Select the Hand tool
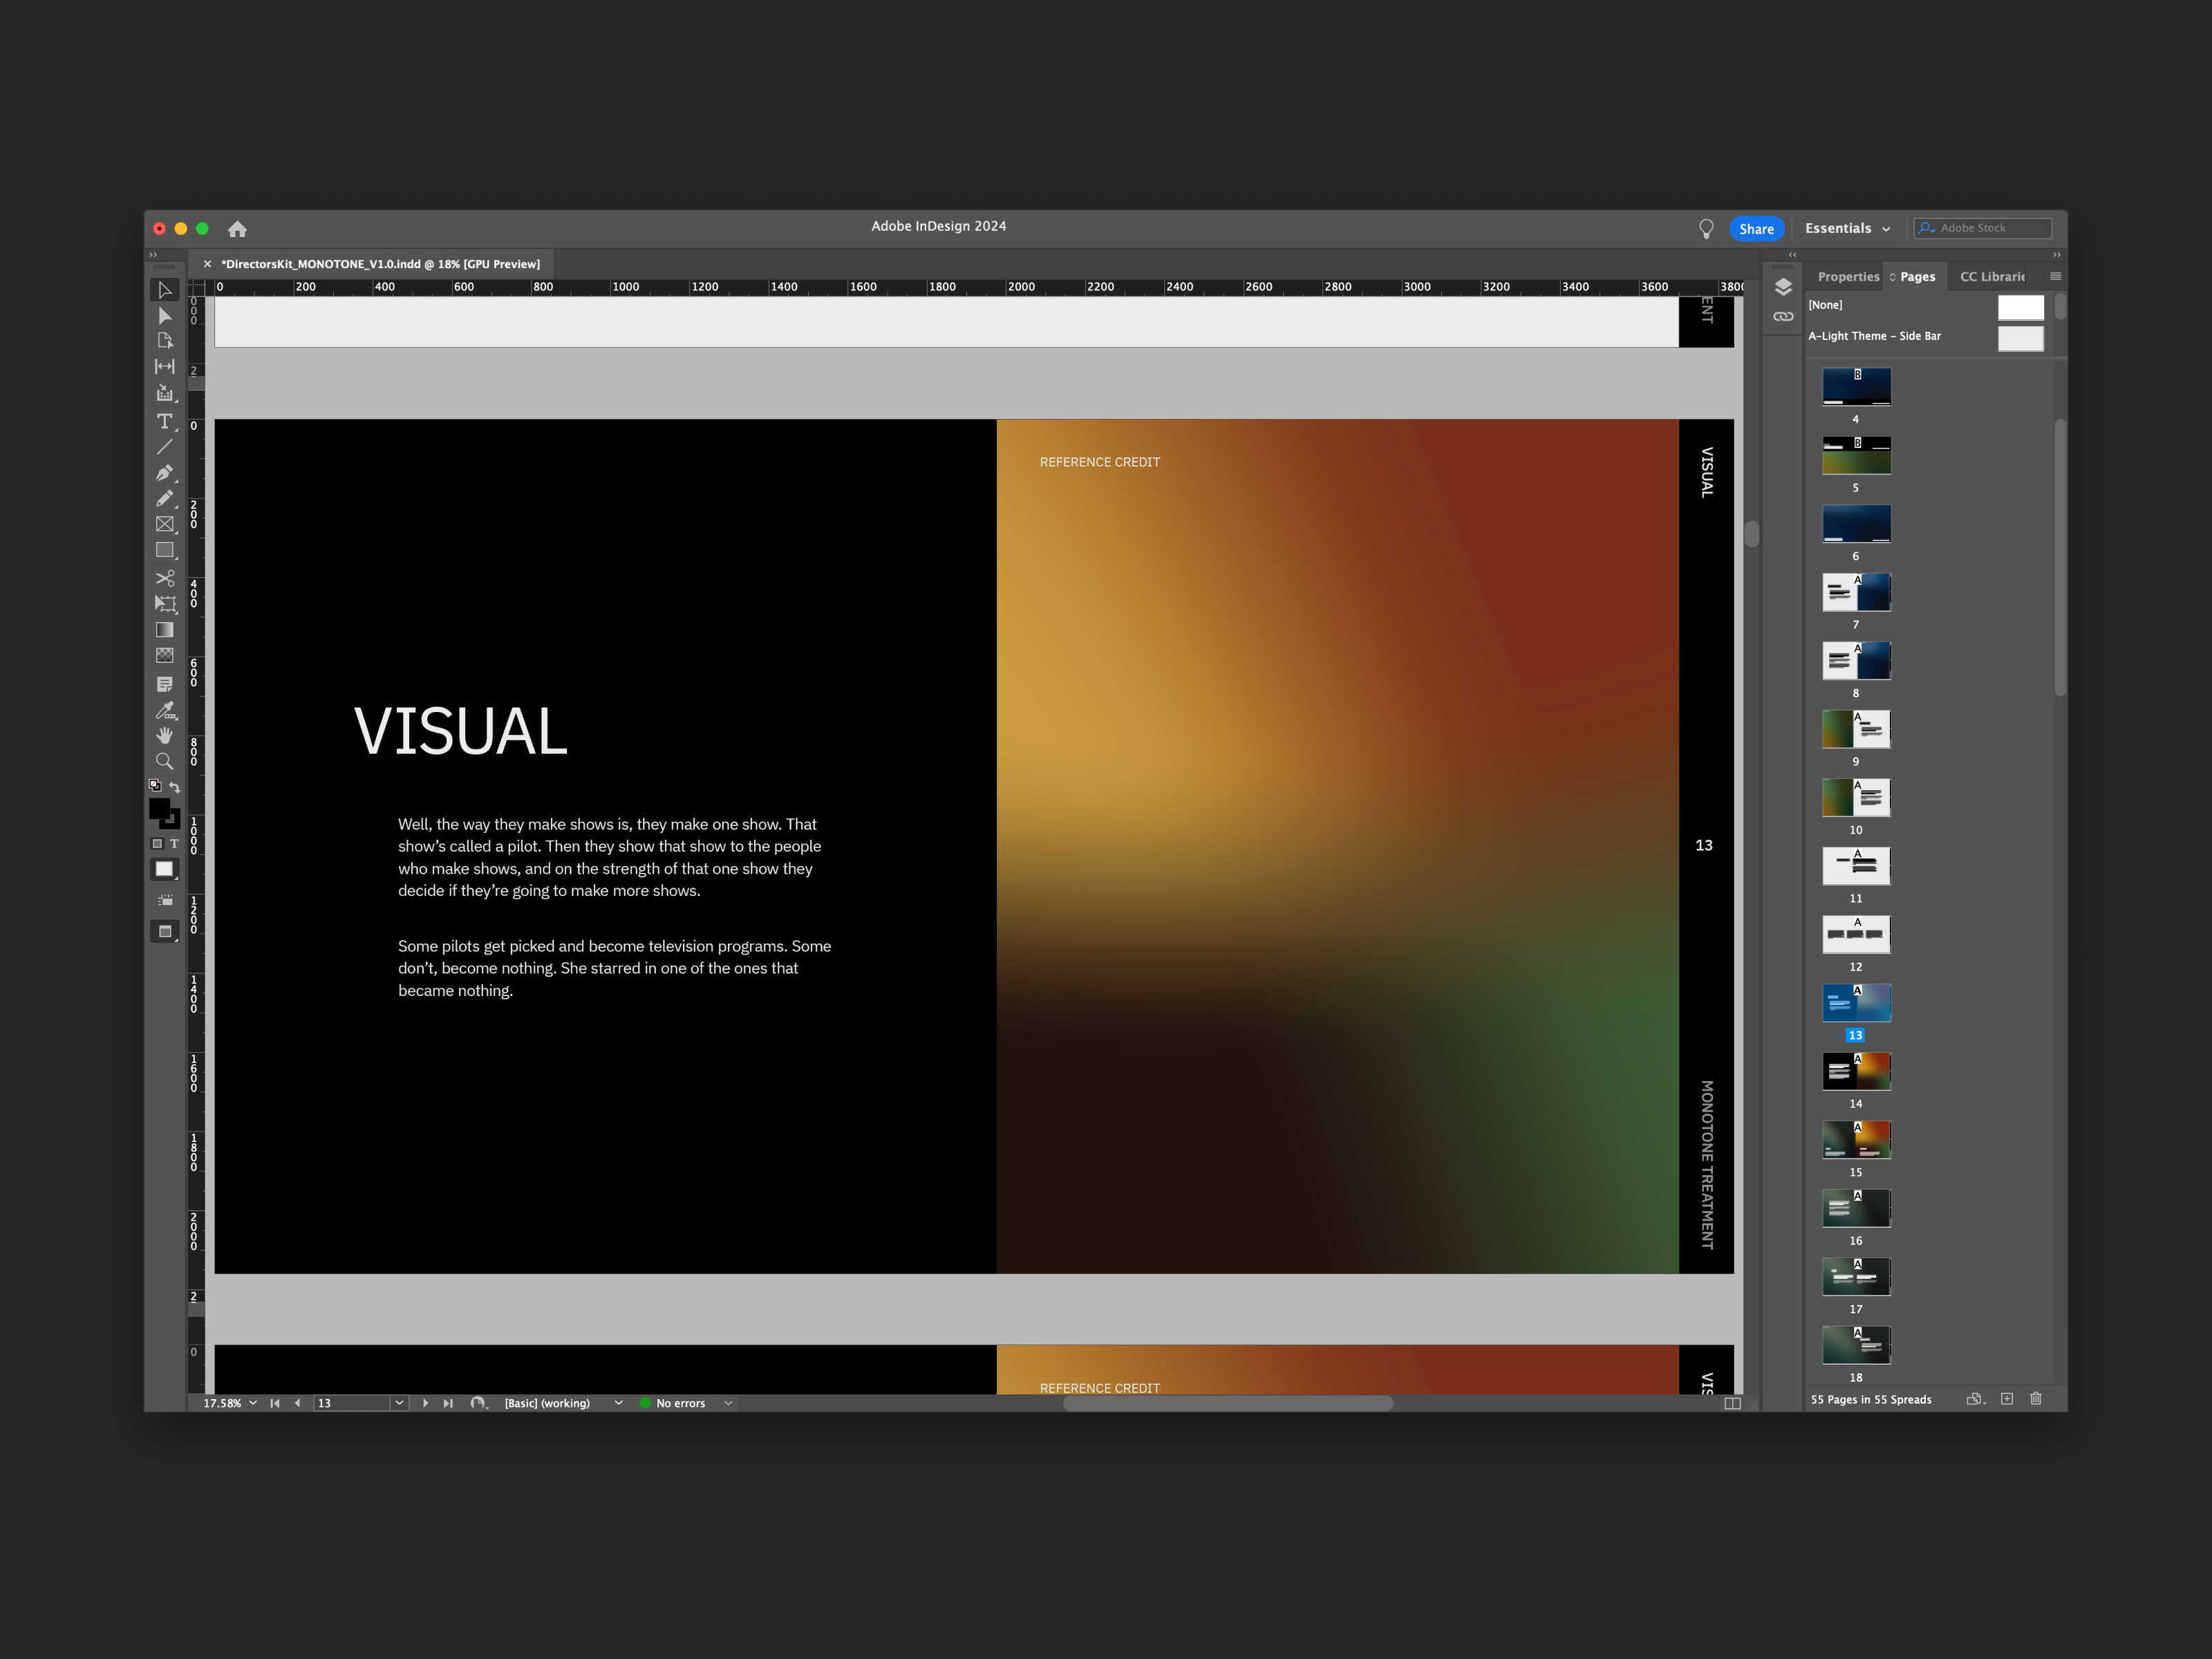2212x1659 pixels. click(165, 735)
